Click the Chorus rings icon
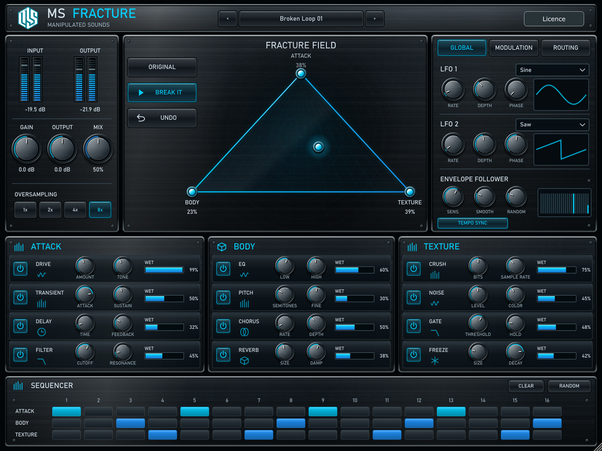This screenshot has height=451, width=602. 244,332
